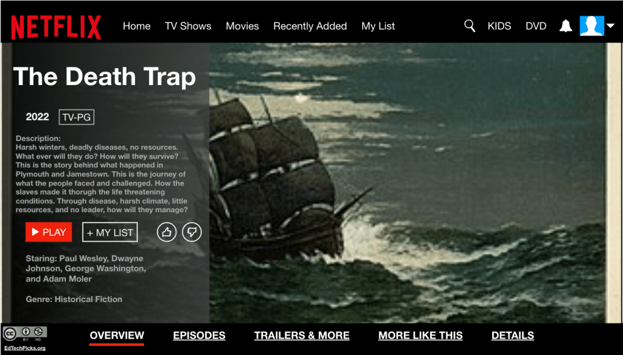Play The Death Trap

[49, 232]
